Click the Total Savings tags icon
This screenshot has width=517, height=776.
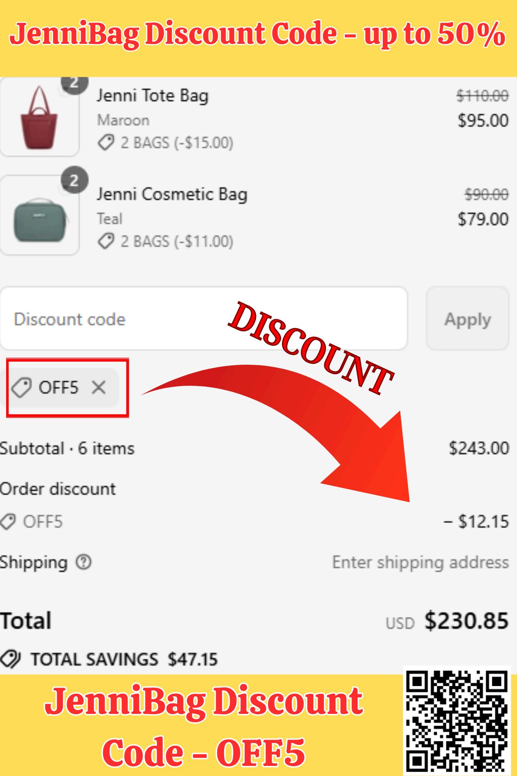click(10, 659)
